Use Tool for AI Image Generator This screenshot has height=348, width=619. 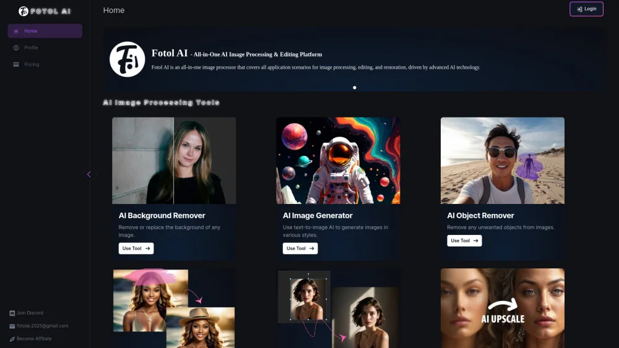tap(300, 248)
